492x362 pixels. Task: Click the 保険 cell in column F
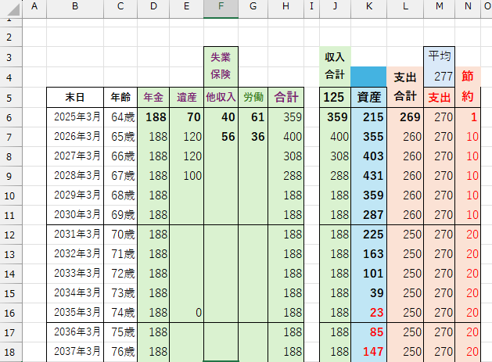coord(221,77)
